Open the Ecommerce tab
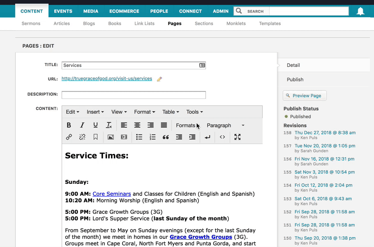The height and width of the screenshot is (247, 374). point(124,11)
